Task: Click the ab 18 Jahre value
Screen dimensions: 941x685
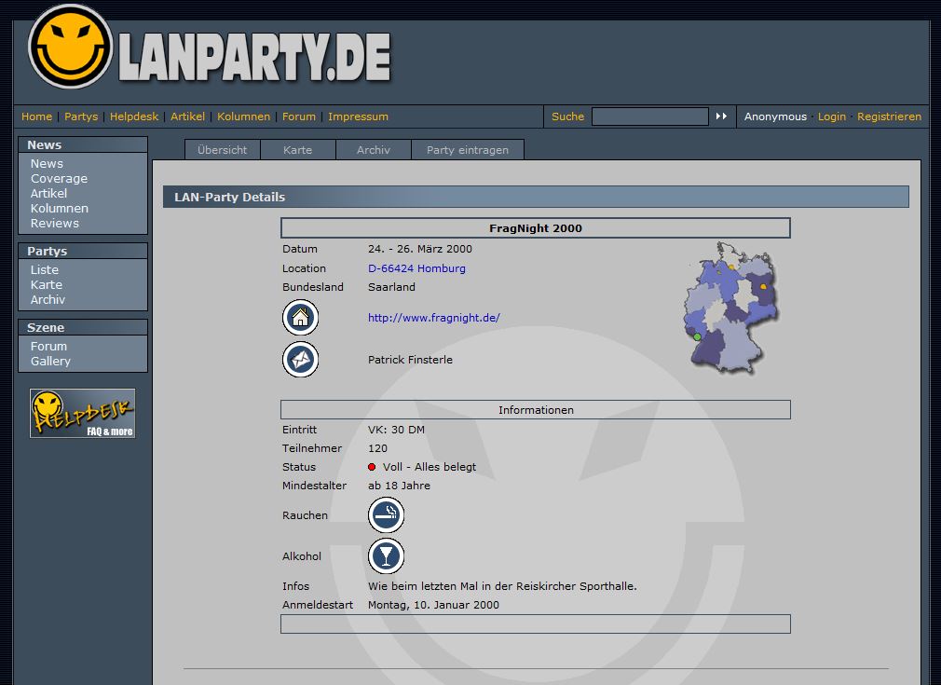Action: (x=399, y=486)
